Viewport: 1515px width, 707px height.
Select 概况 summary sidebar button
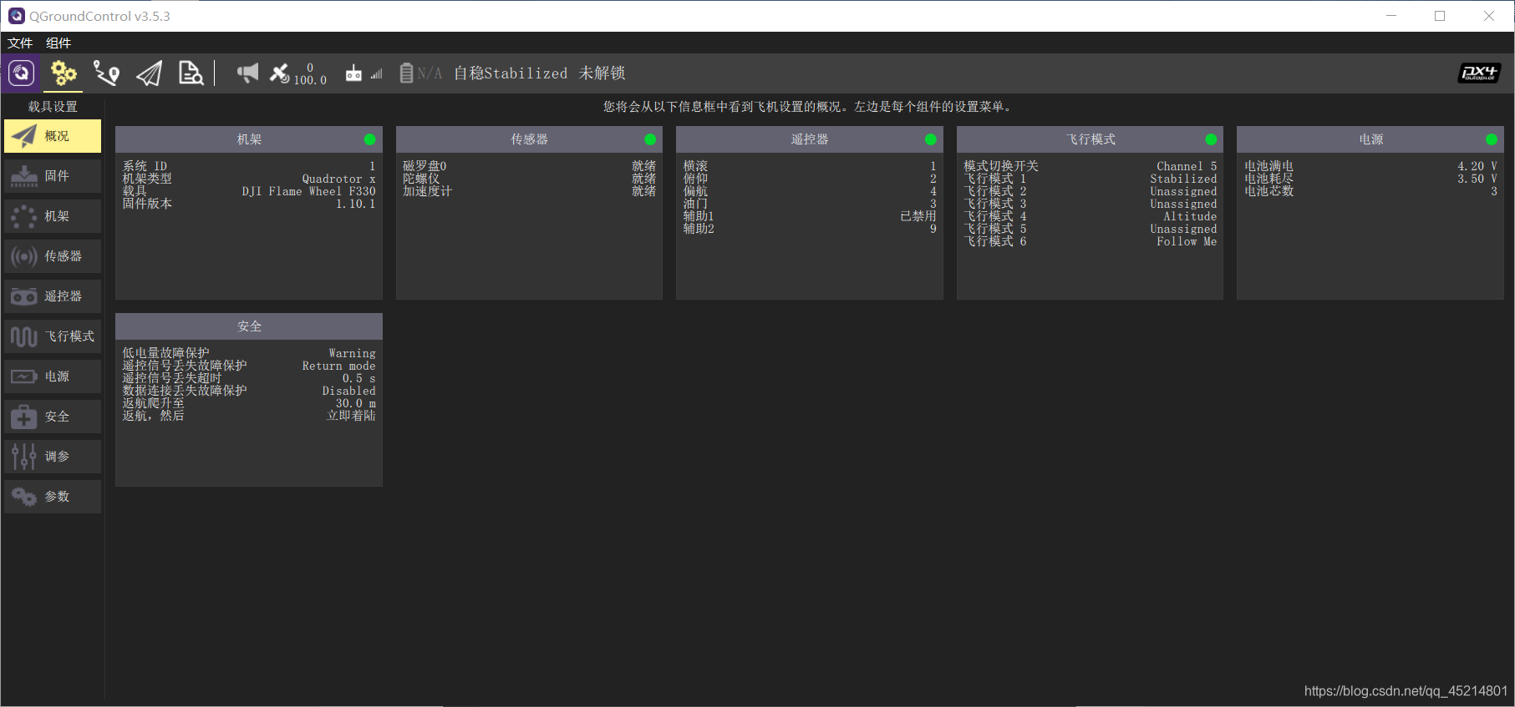(53, 136)
